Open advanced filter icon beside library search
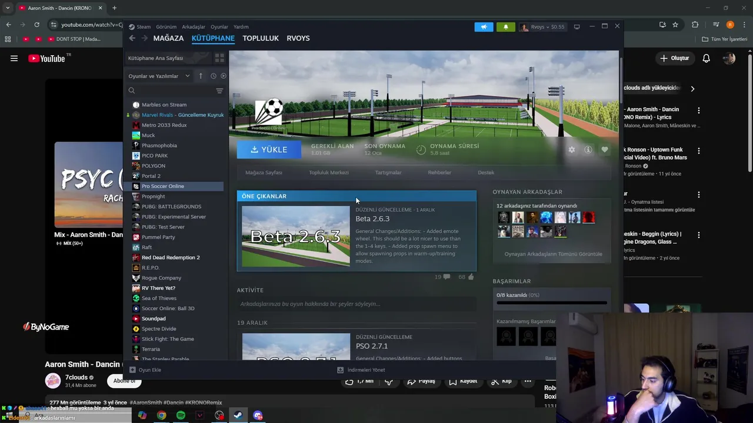 point(219,90)
